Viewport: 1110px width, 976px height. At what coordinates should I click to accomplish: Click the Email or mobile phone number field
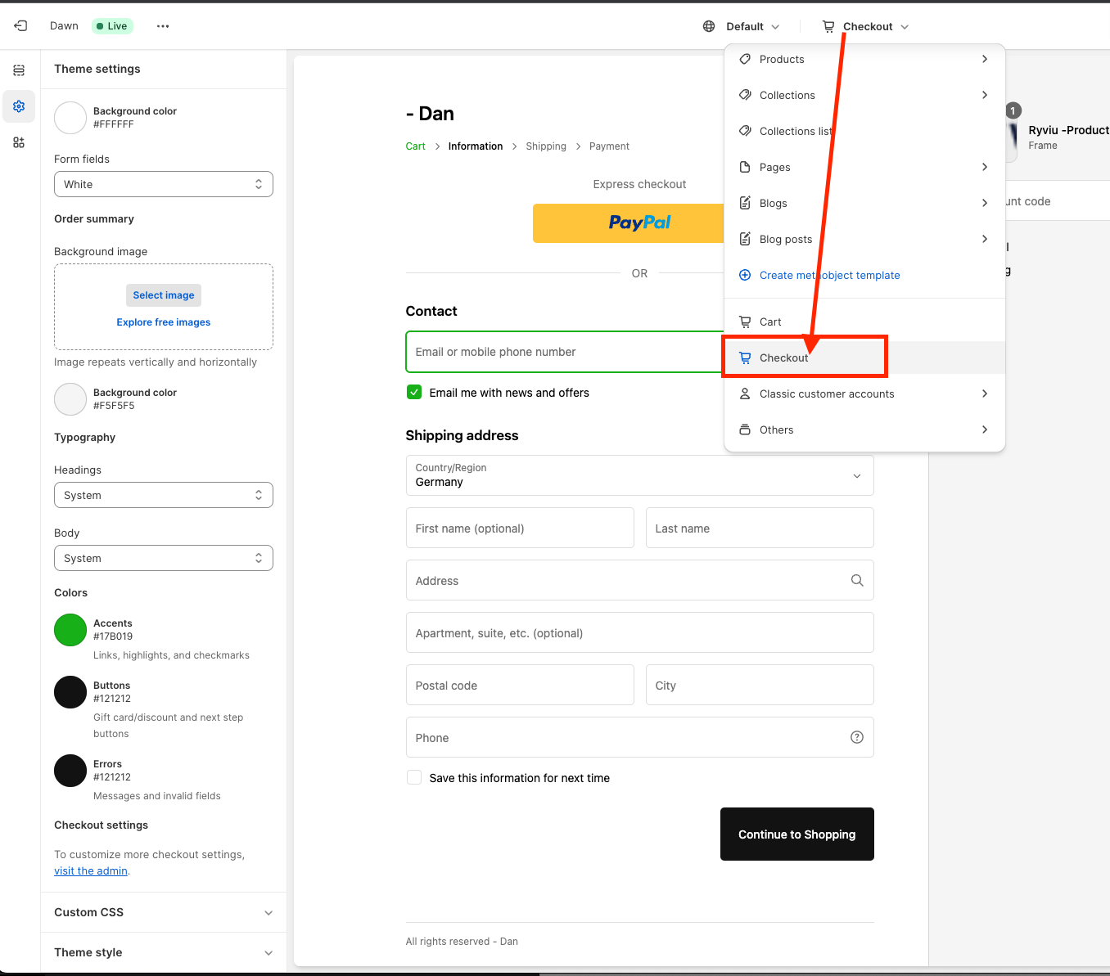[x=565, y=352]
